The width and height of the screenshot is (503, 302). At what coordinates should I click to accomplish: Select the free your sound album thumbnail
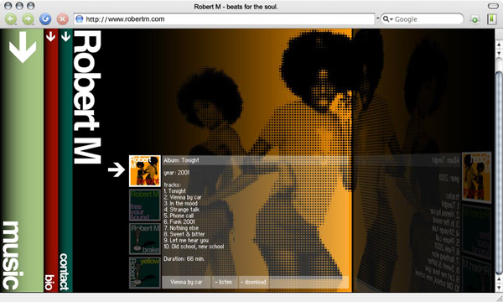coord(145,206)
